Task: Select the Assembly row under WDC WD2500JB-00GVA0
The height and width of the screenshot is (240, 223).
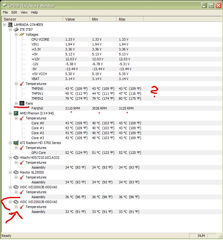Action: (x=126, y=212)
